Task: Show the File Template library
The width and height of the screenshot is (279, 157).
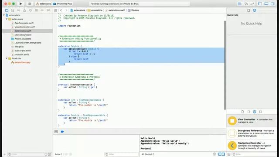Action: [x=243, y=112]
